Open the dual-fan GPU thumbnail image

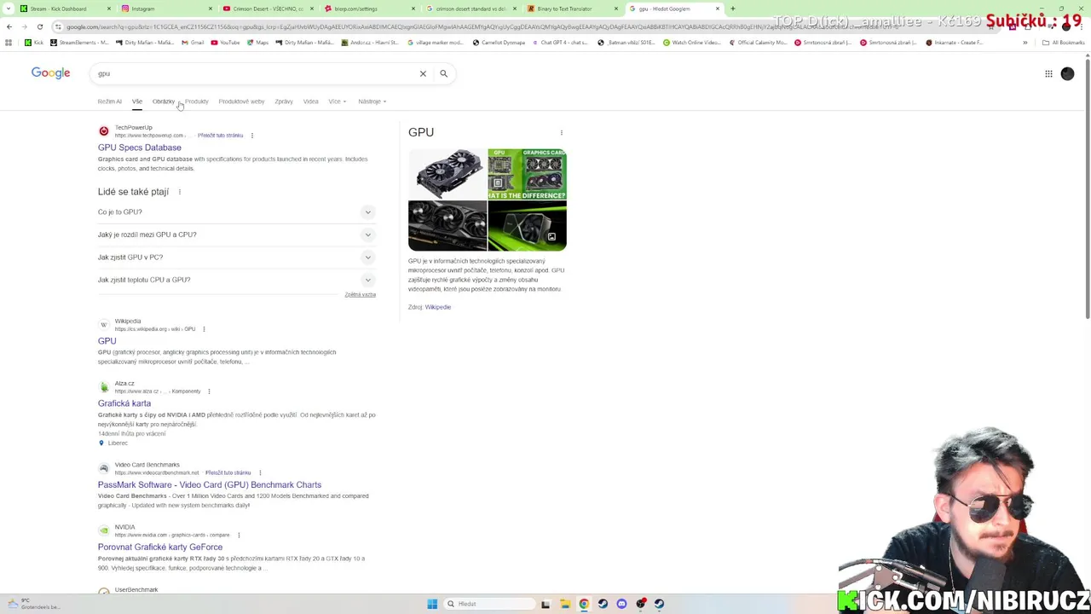coord(447,175)
